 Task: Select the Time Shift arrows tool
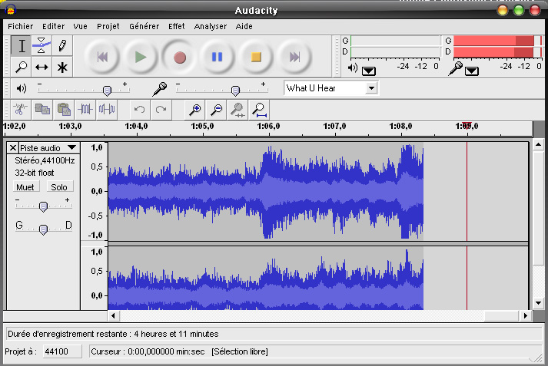[42, 67]
